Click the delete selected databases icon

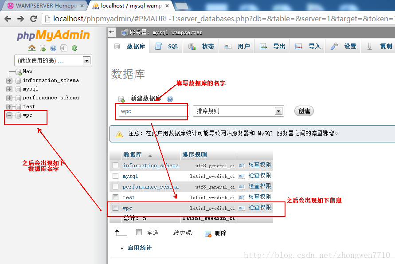208,234
